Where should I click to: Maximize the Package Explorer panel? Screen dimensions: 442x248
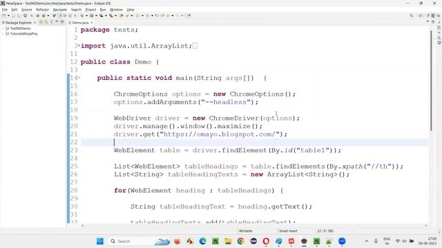[62, 21]
